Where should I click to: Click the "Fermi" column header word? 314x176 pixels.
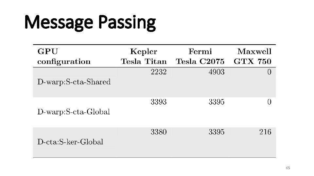[200, 51]
